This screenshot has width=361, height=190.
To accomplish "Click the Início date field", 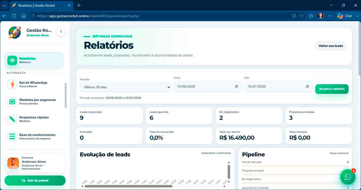I will 208,86.
